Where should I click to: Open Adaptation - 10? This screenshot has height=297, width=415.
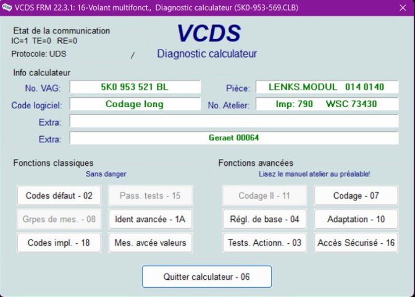coord(356,219)
